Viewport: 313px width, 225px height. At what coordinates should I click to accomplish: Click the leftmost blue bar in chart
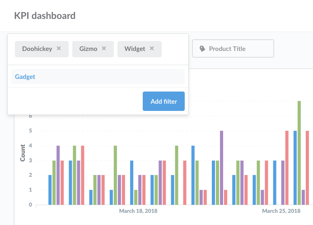click(50, 189)
